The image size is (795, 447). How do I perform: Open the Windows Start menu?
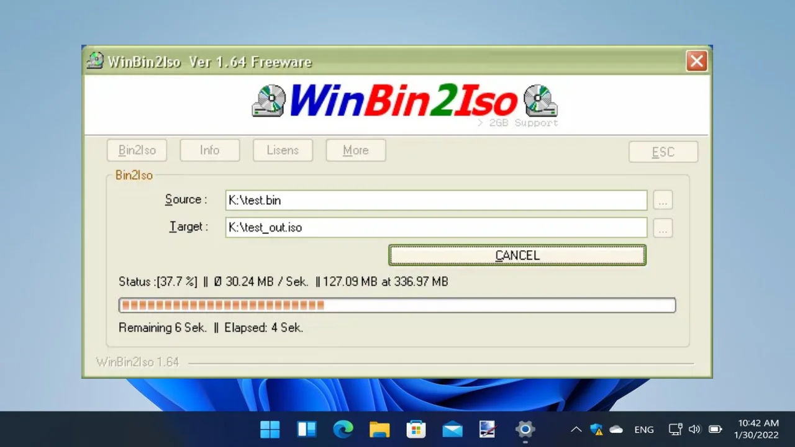pos(270,429)
